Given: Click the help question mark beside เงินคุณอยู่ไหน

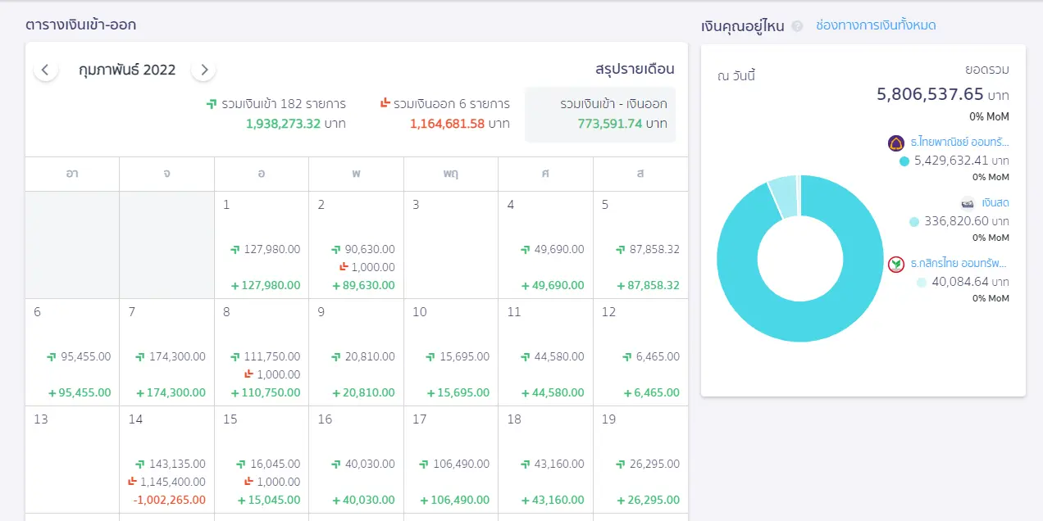Looking at the screenshot, I should [x=797, y=26].
